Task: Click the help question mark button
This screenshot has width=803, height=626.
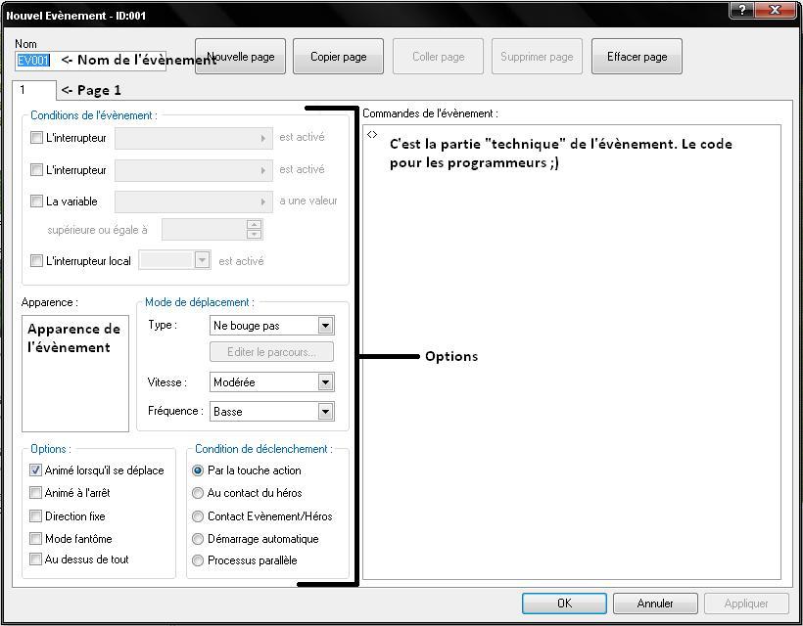Action: click(x=743, y=9)
